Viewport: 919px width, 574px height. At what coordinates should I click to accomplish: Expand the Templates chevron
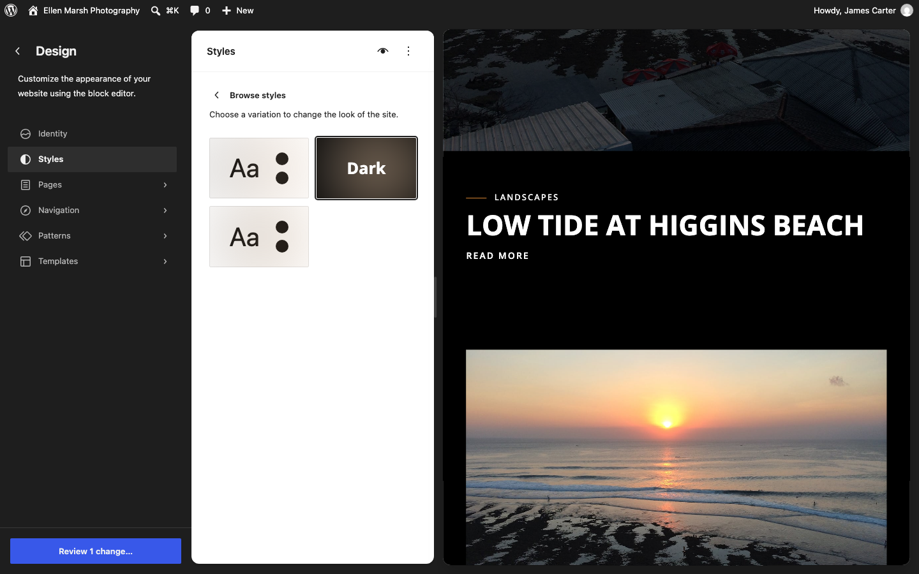165,261
